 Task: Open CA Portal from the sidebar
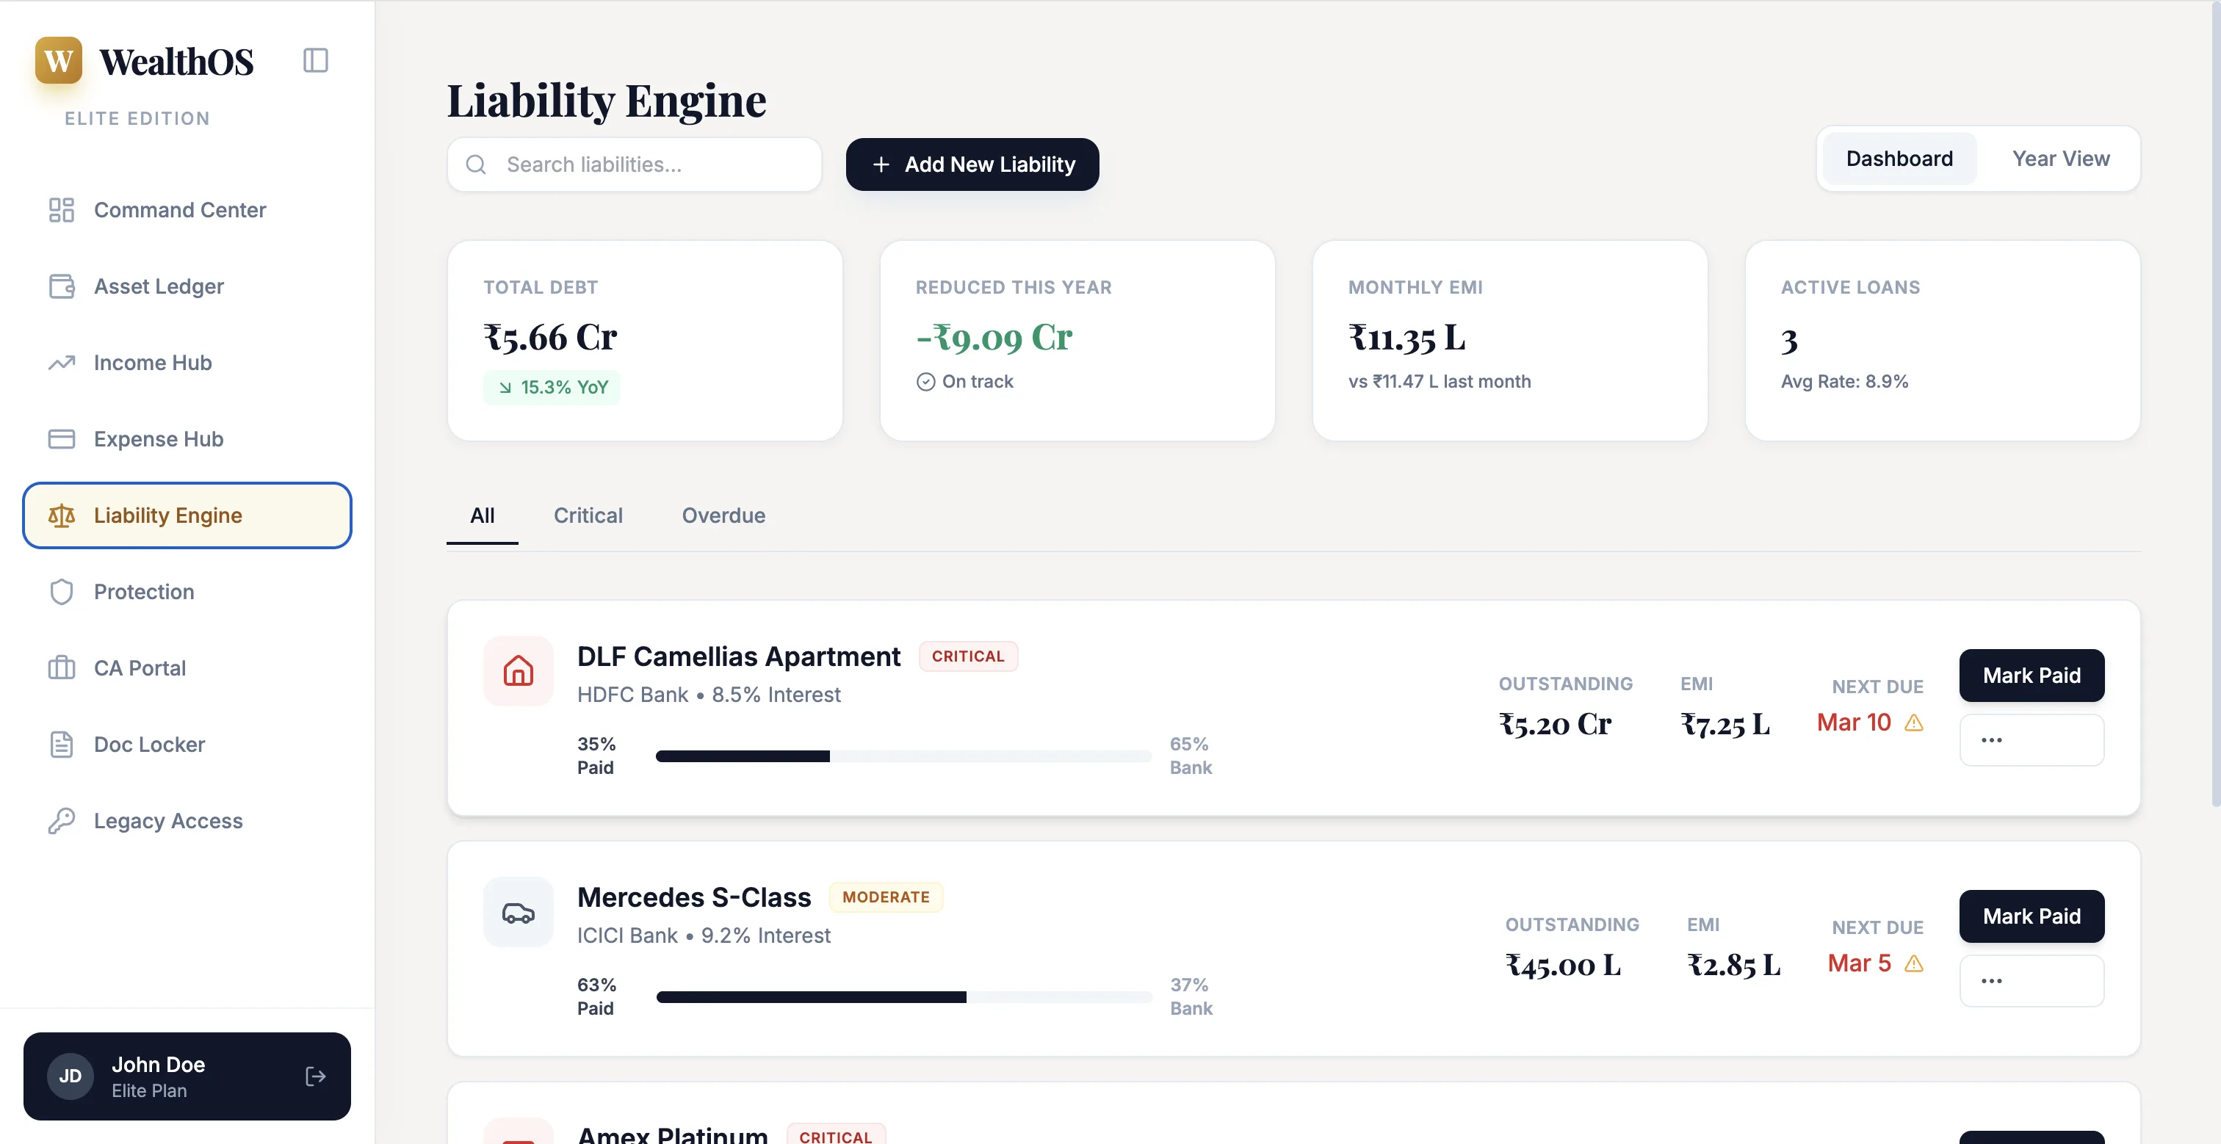click(x=187, y=668)
